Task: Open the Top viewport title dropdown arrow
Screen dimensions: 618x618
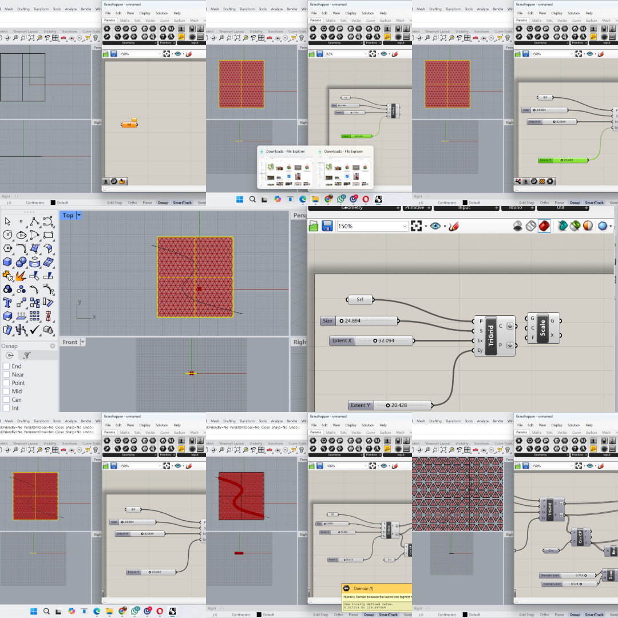Action: click(x=79, y=215)
